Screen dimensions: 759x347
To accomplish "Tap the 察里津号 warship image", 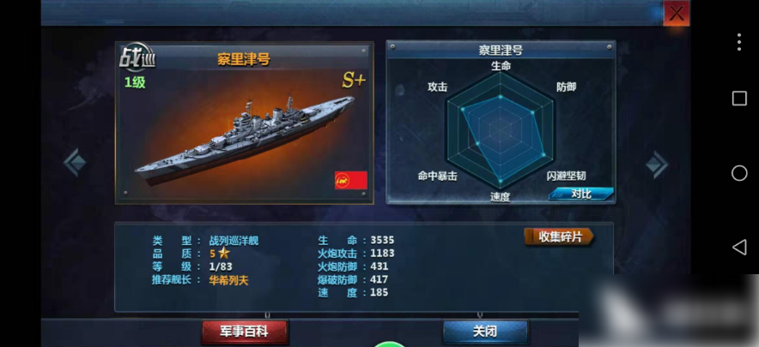I will click(245, 141).
